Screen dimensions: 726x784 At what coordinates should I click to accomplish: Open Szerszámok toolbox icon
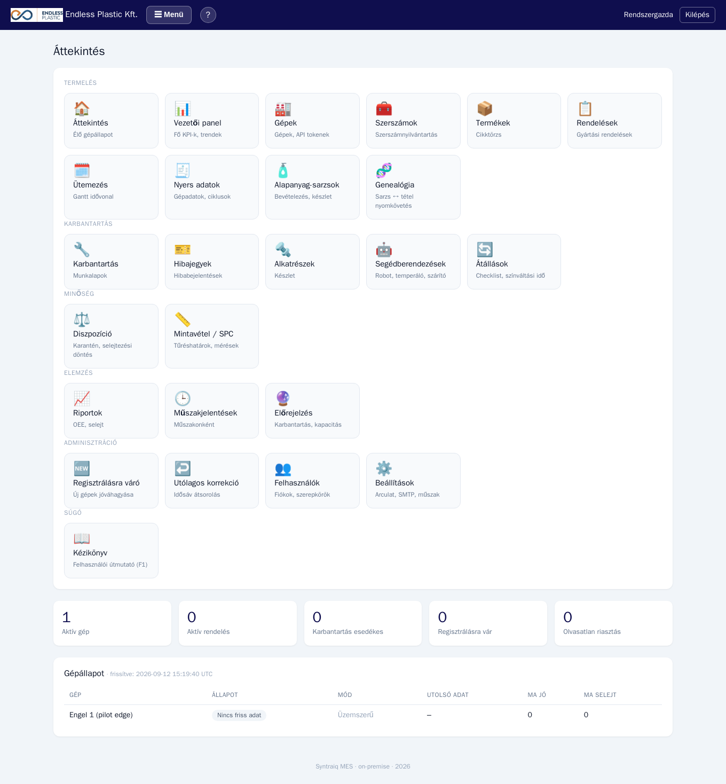[x=384, y=108]
